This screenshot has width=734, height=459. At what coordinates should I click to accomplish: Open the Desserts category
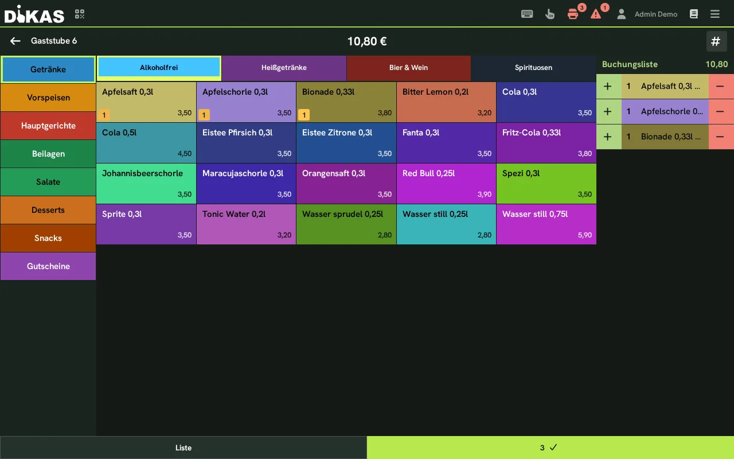coord(48,210)
